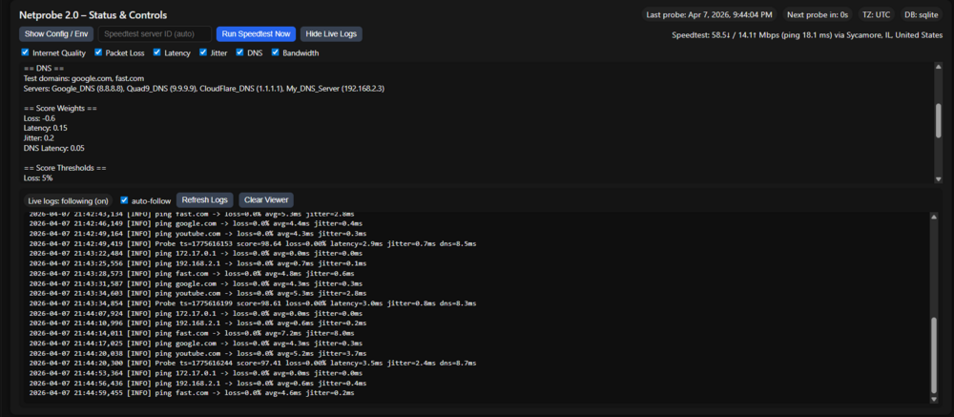Click the config panel scroll-up arrow
The height and width of the screenshot is (417, 954).
(x=938, y=66)
